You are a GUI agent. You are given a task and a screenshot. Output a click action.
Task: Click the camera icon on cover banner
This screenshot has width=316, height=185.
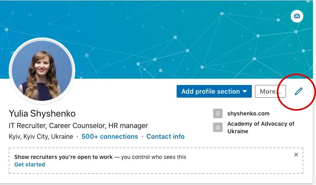pyautogui.click(x=297, y=17)
